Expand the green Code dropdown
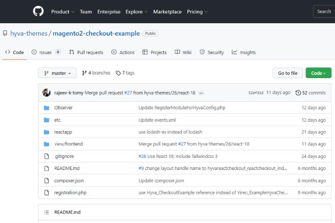 pos(318,73)
